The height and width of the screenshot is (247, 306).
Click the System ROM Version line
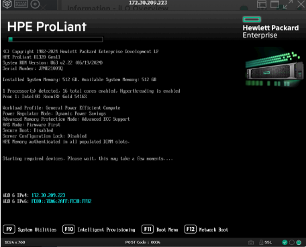coord(52,62)
